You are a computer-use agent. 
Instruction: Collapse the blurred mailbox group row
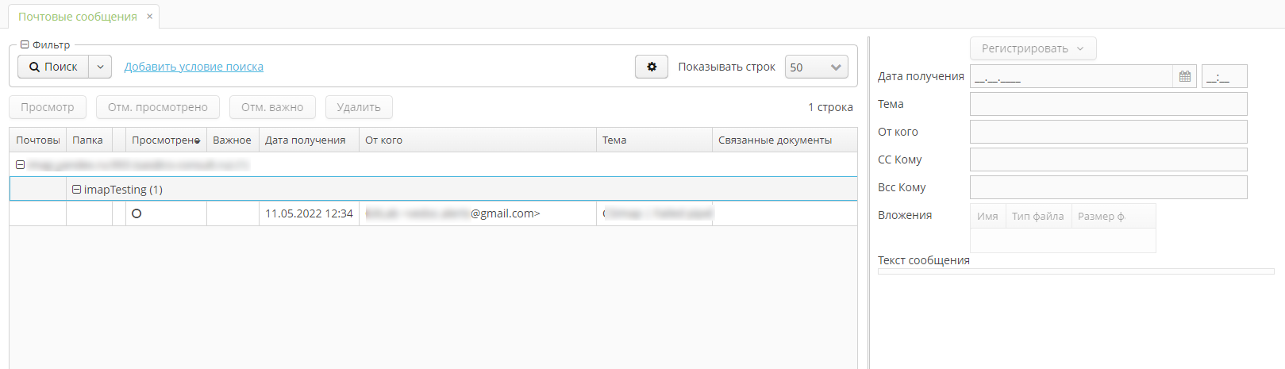pyautogui.click(x=21, y=165)
